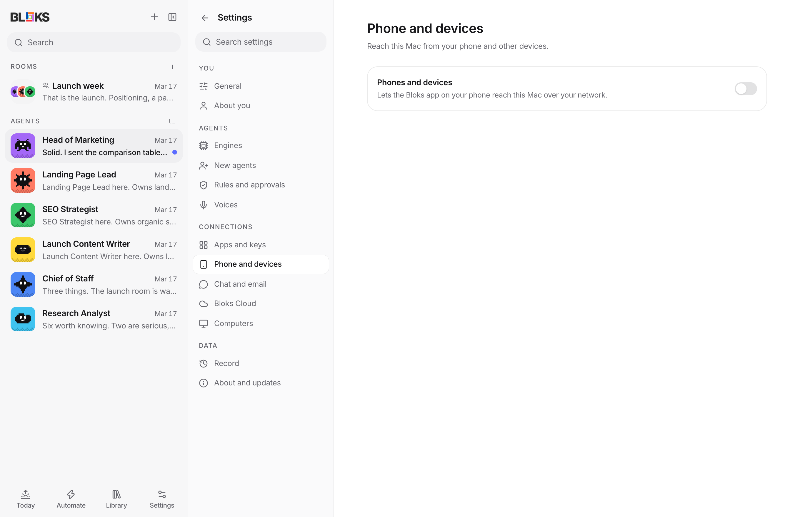Open New agents settings
Viewport: 800px width, 517px height.
261,165
